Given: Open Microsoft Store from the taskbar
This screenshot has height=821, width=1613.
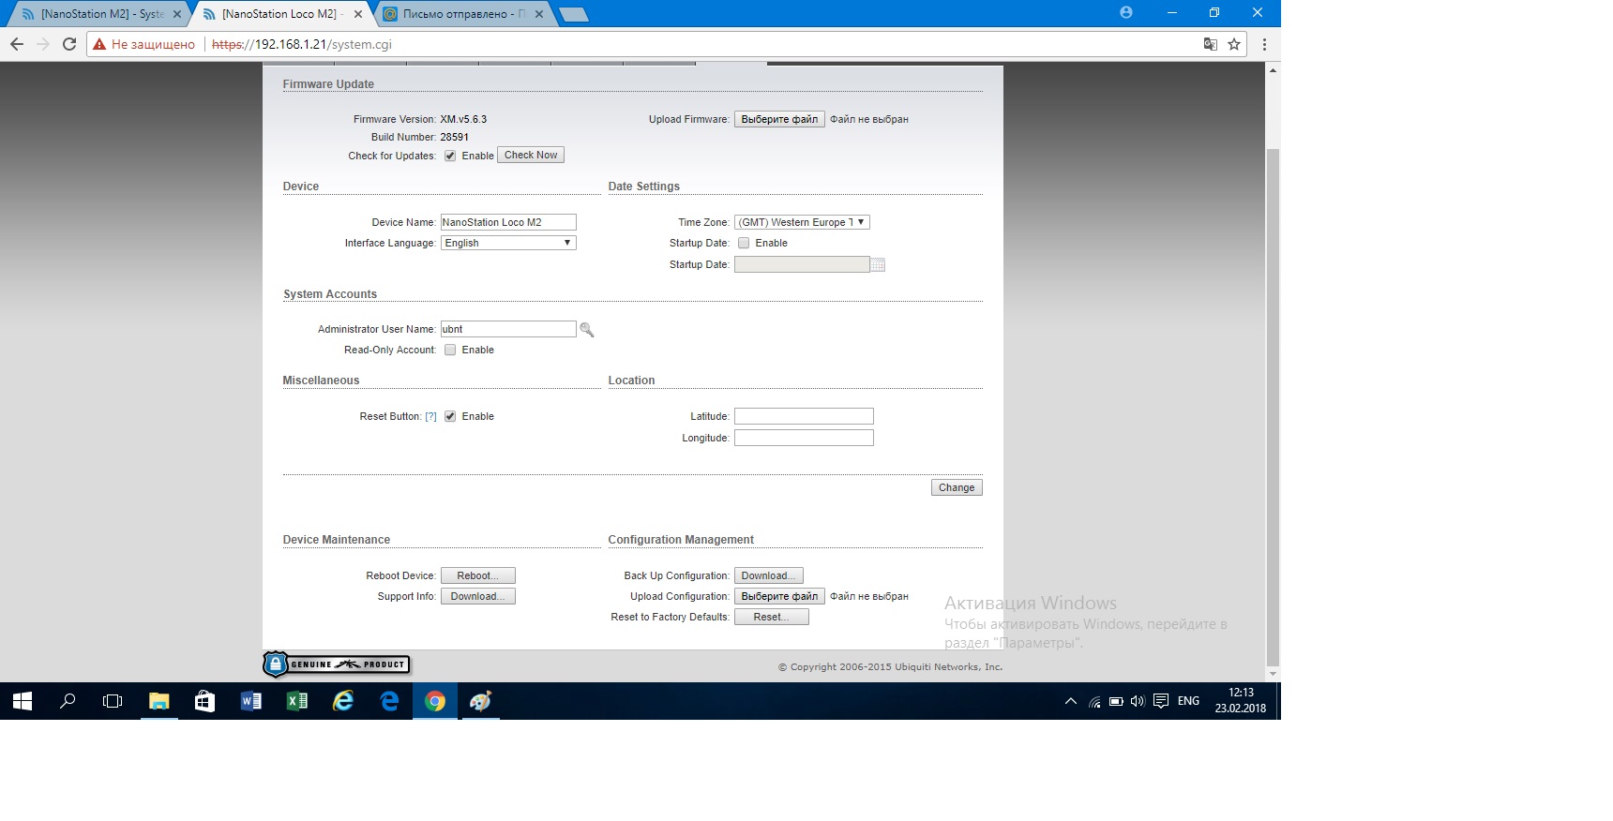Looking at the screenshot, I should 204,701.
